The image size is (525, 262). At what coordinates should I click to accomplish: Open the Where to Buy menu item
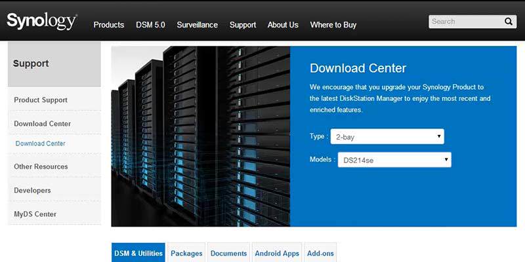pyautogui.click(x=333, y=25)
